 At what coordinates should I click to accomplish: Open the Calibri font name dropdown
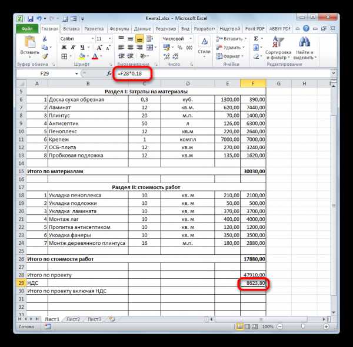(92, 39)
